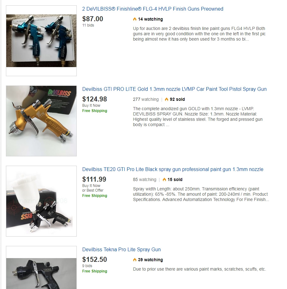287x289 pixels.
Task: Click the 11 bids text
Action: tap(88, 25)
